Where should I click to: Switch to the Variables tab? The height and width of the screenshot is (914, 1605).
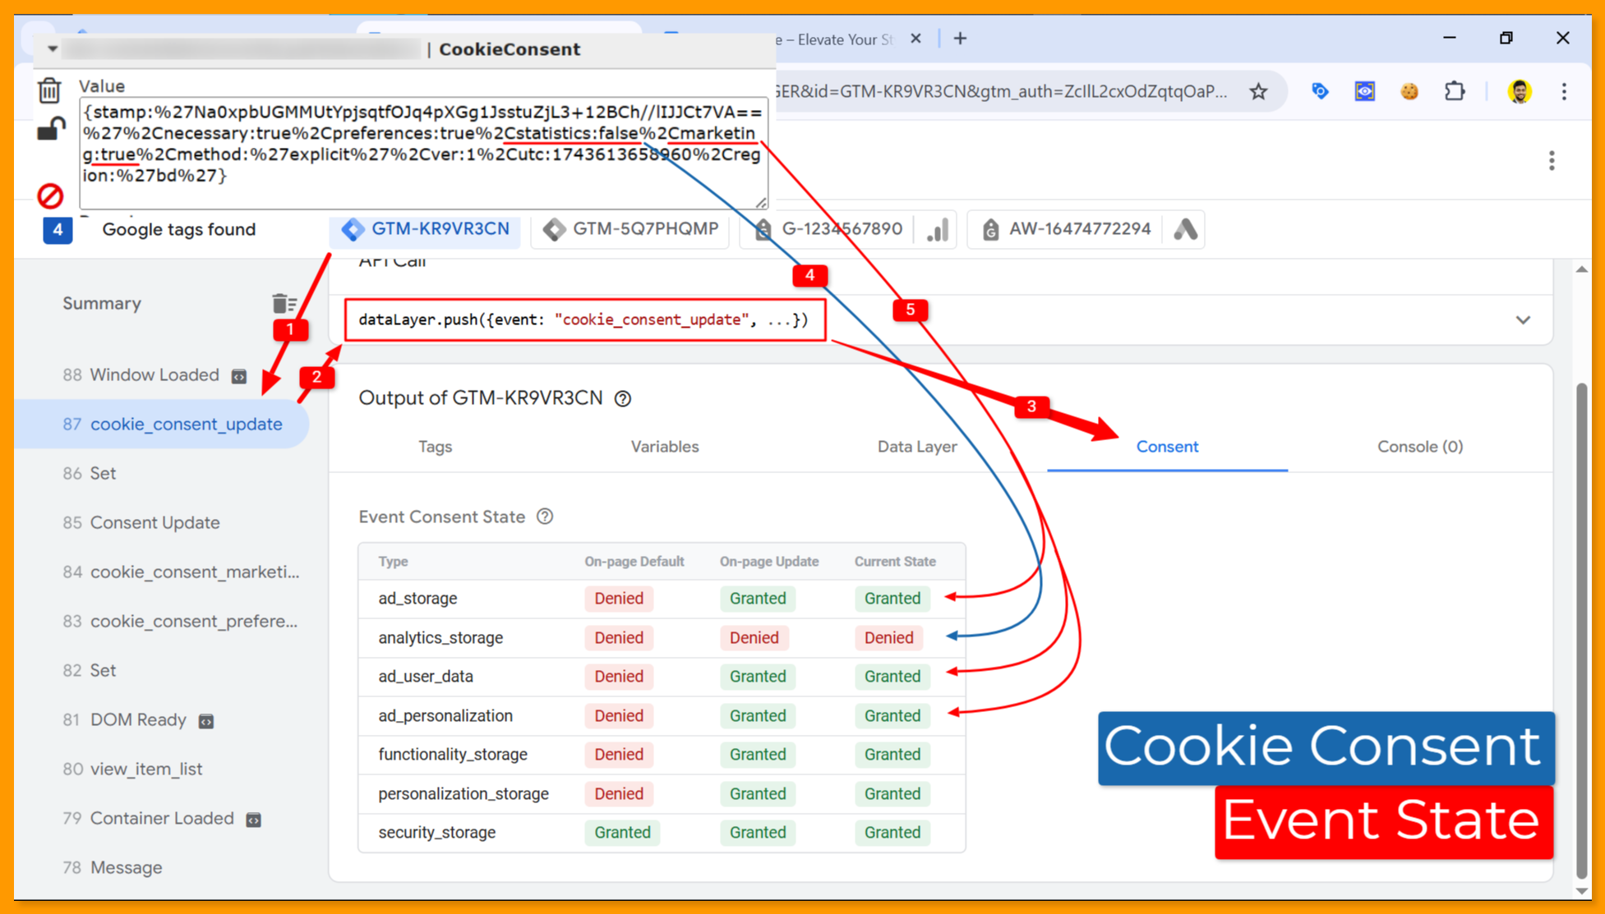coord(664,447)
